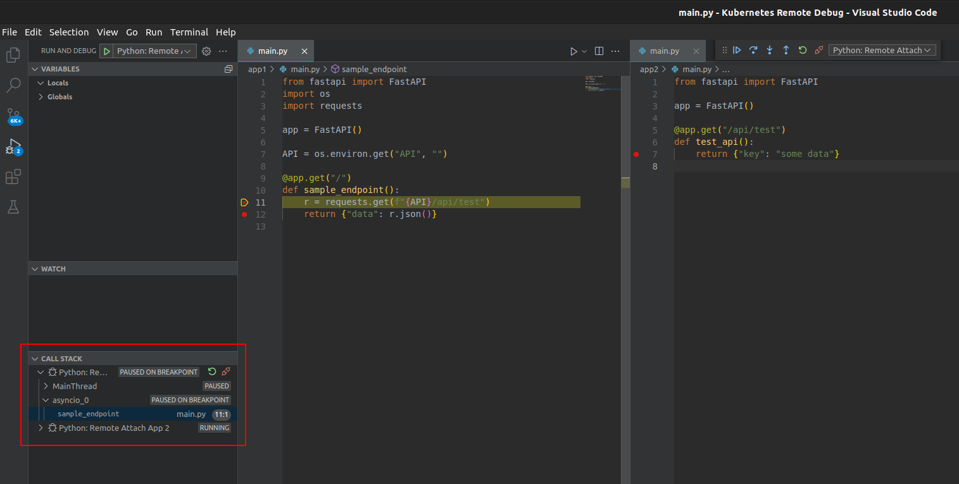This screenshot has width=959, height=484.
Task: Run Python file from editor play button
Action: tap(574, 51)
